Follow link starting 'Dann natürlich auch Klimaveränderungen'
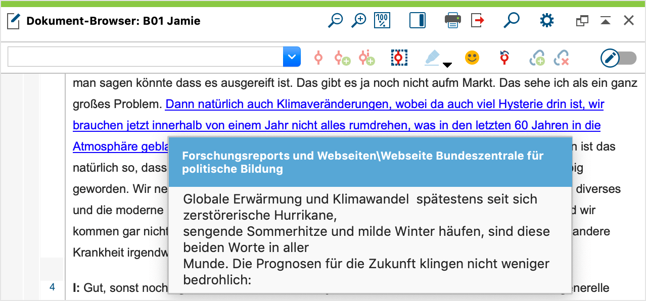This screenshot has height=301, width=646. click(x=385, y=104)
